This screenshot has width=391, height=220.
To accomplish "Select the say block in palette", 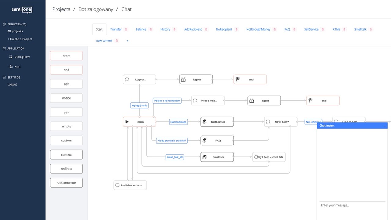I will point(66,112).
